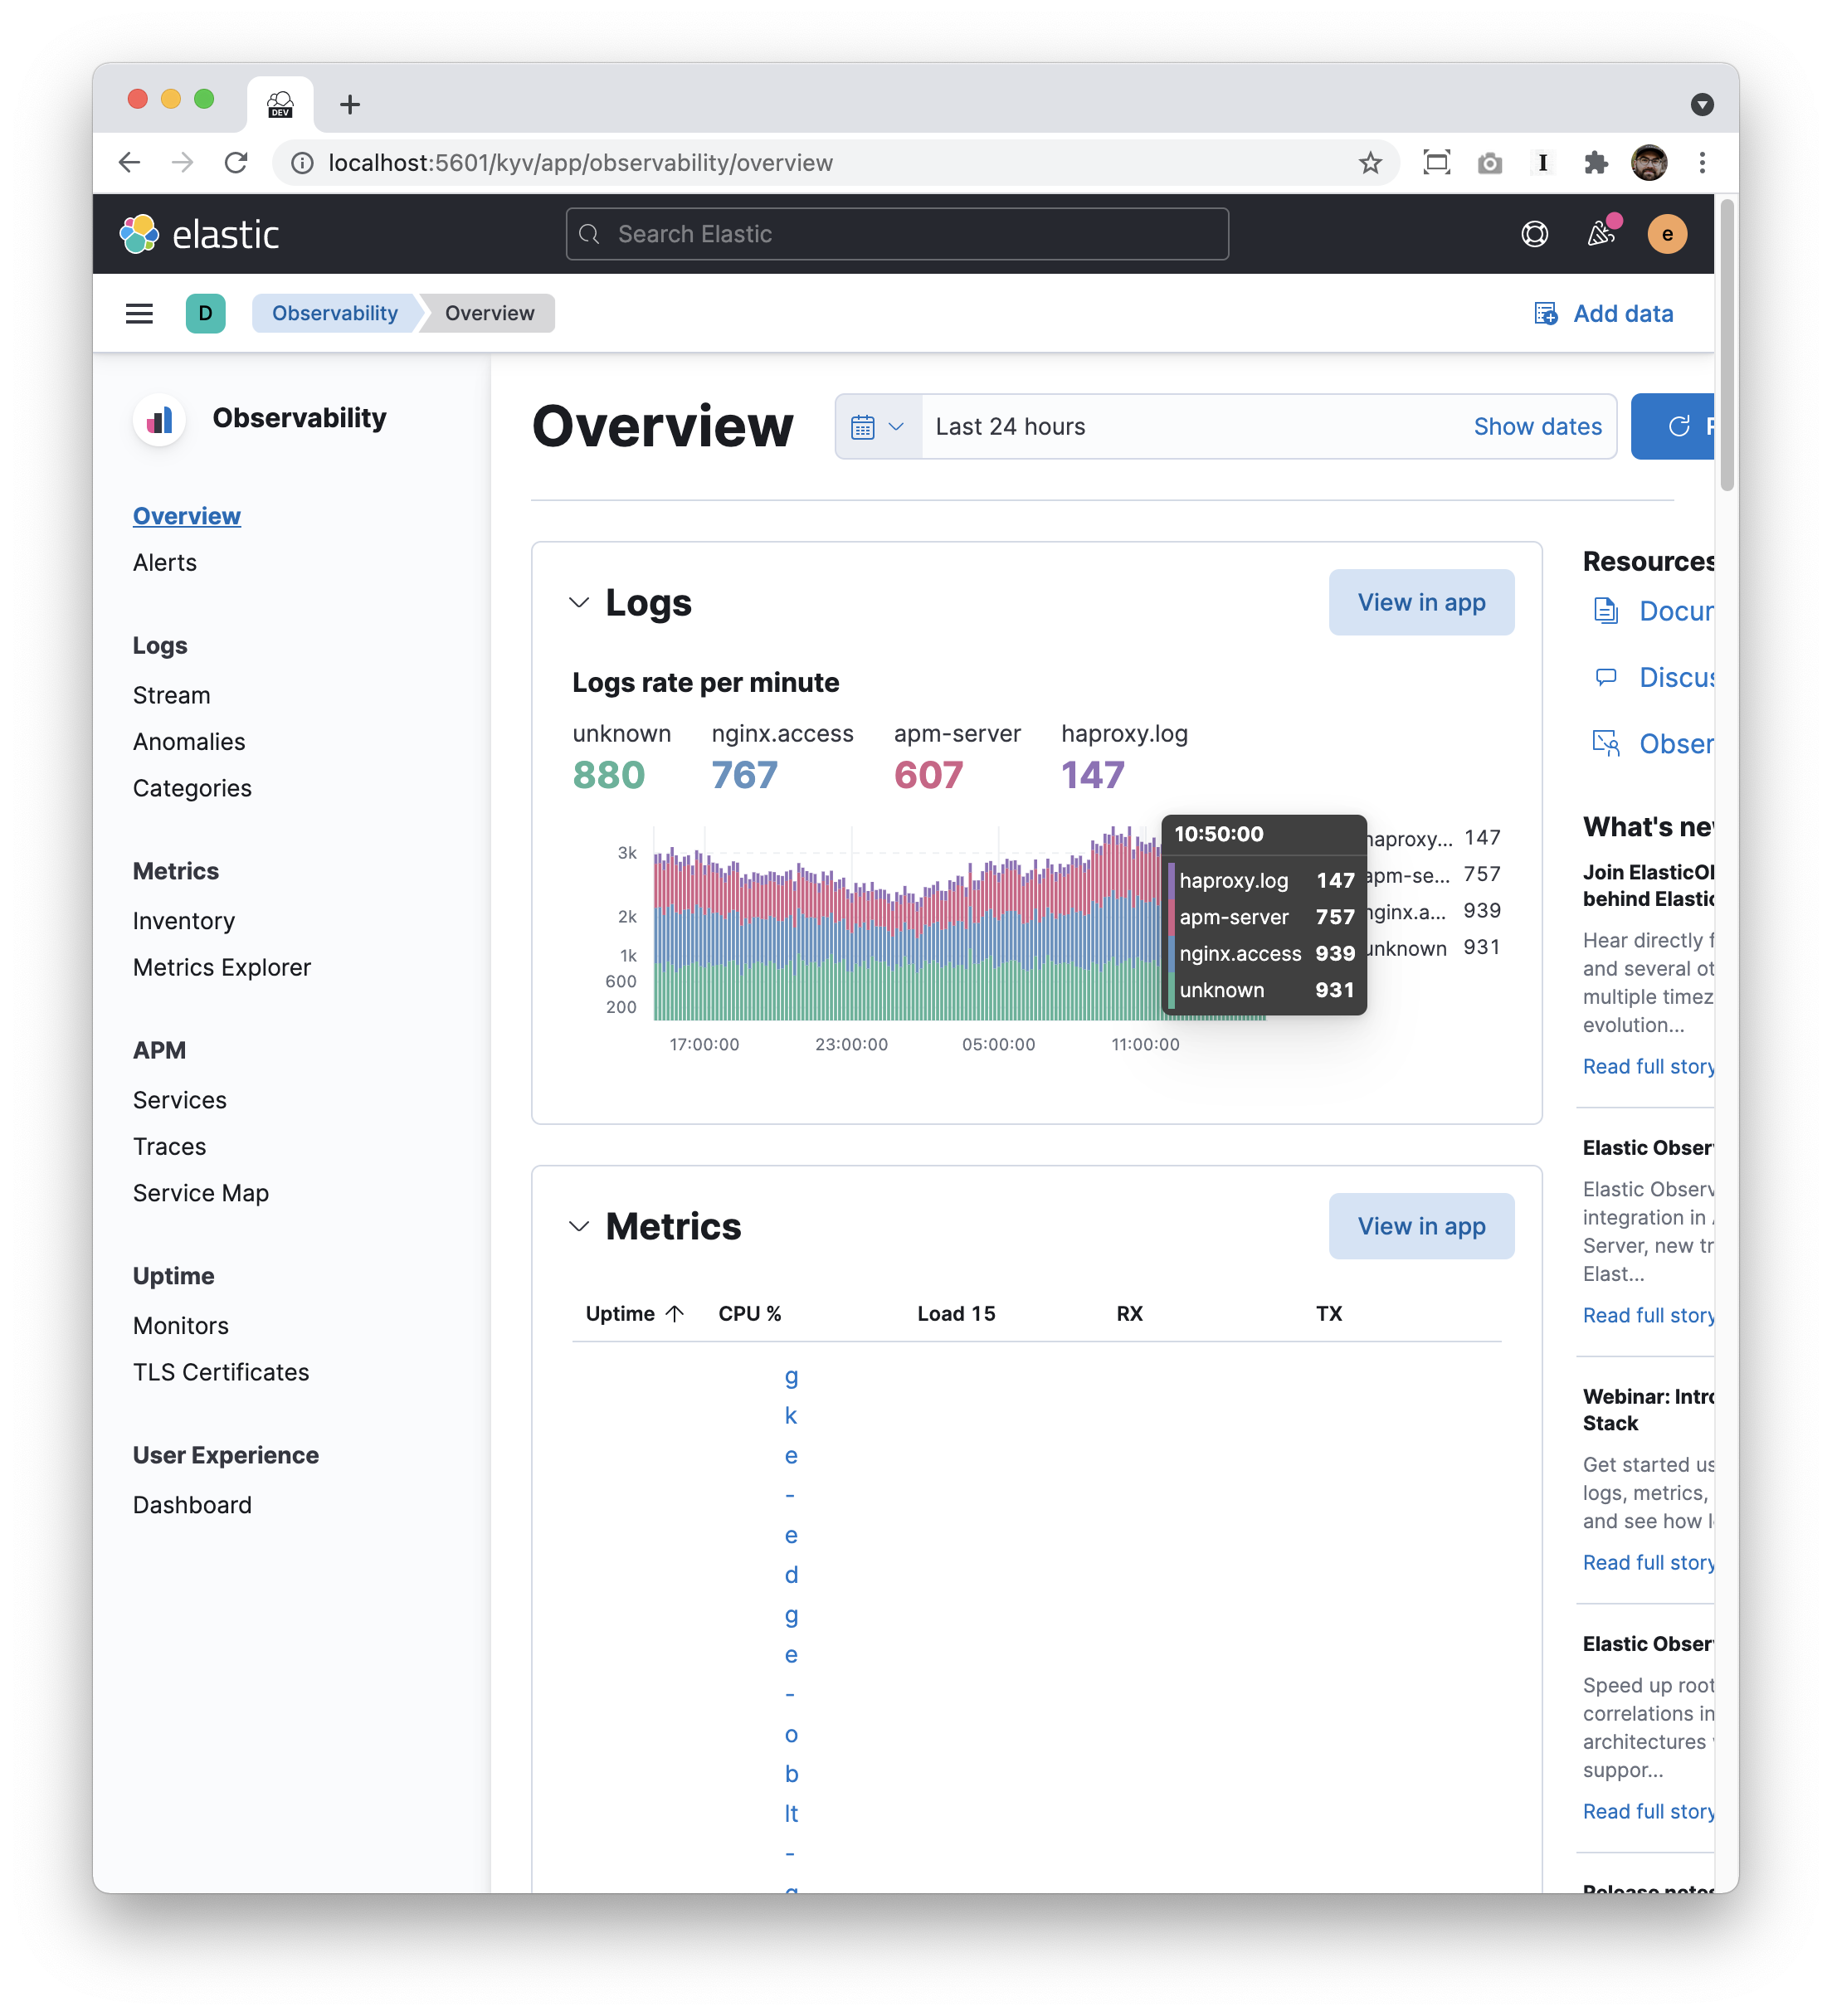The height and width of the screenshot is (2016, 1832).
Task: Open a new browser tab
Action: click(349, 104)
